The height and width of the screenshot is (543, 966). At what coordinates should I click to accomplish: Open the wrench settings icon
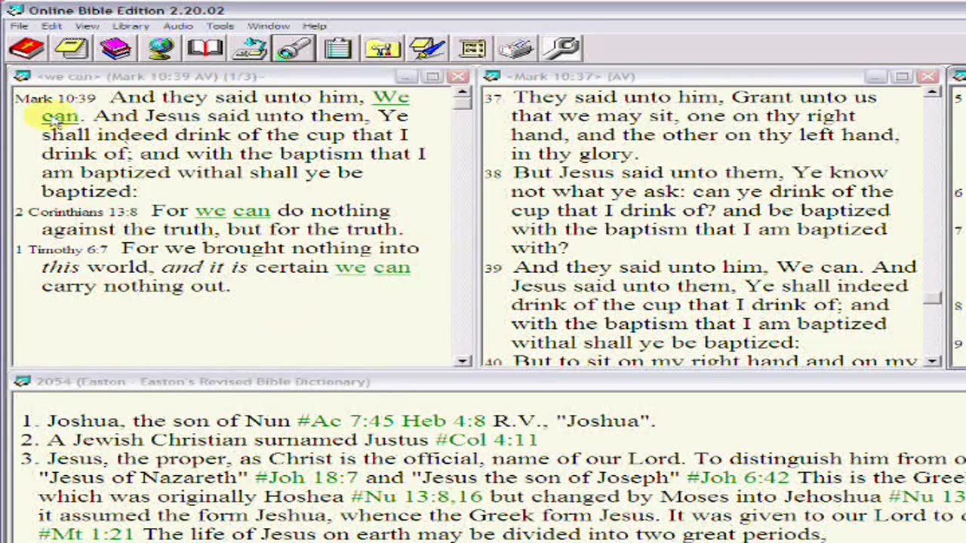(561, 49)
